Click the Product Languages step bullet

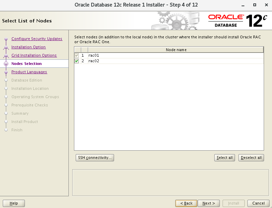click(6, 72)
